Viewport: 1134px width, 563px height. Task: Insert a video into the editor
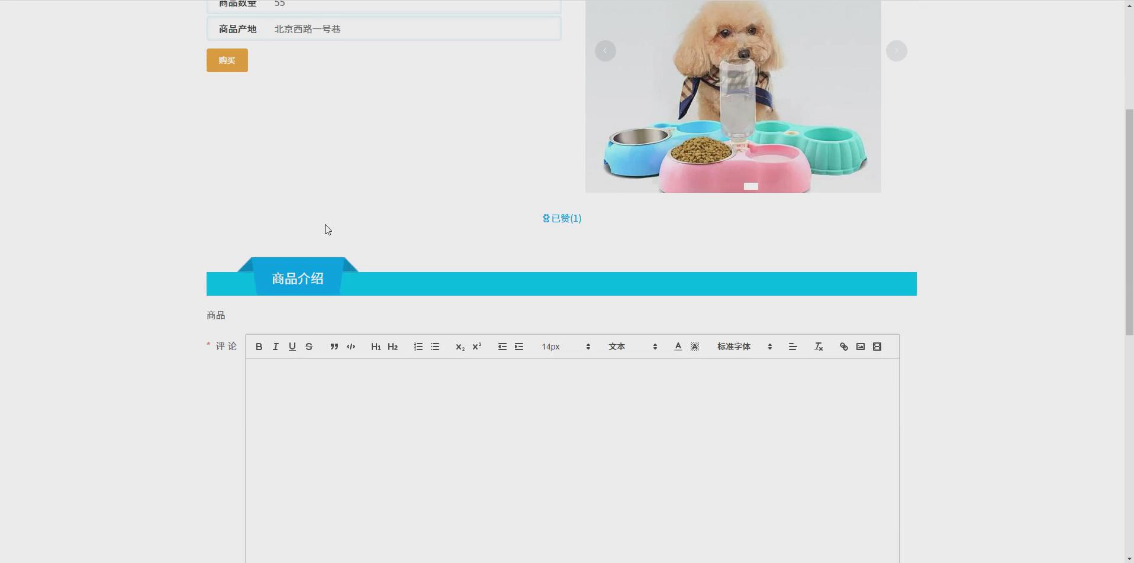pos(877,347)
